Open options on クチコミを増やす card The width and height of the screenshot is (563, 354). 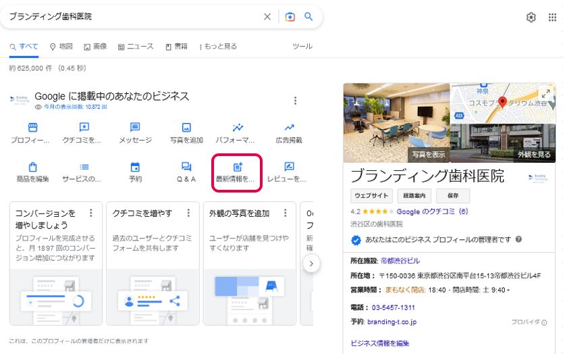[x=188, y=213]
